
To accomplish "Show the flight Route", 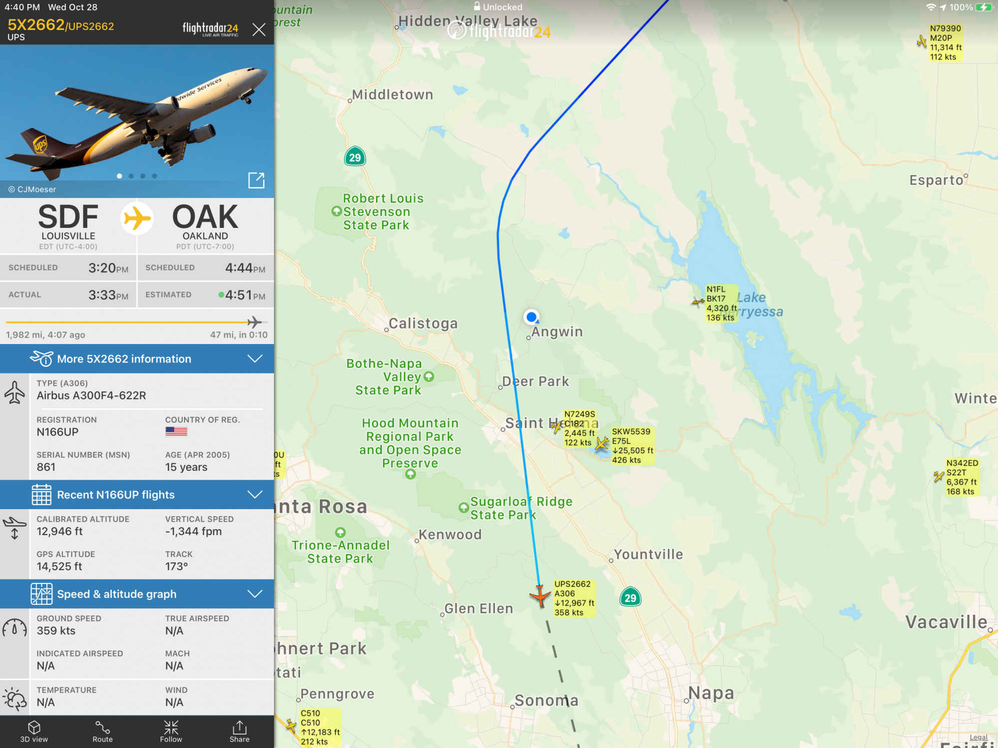I will [x=102, y=732].
